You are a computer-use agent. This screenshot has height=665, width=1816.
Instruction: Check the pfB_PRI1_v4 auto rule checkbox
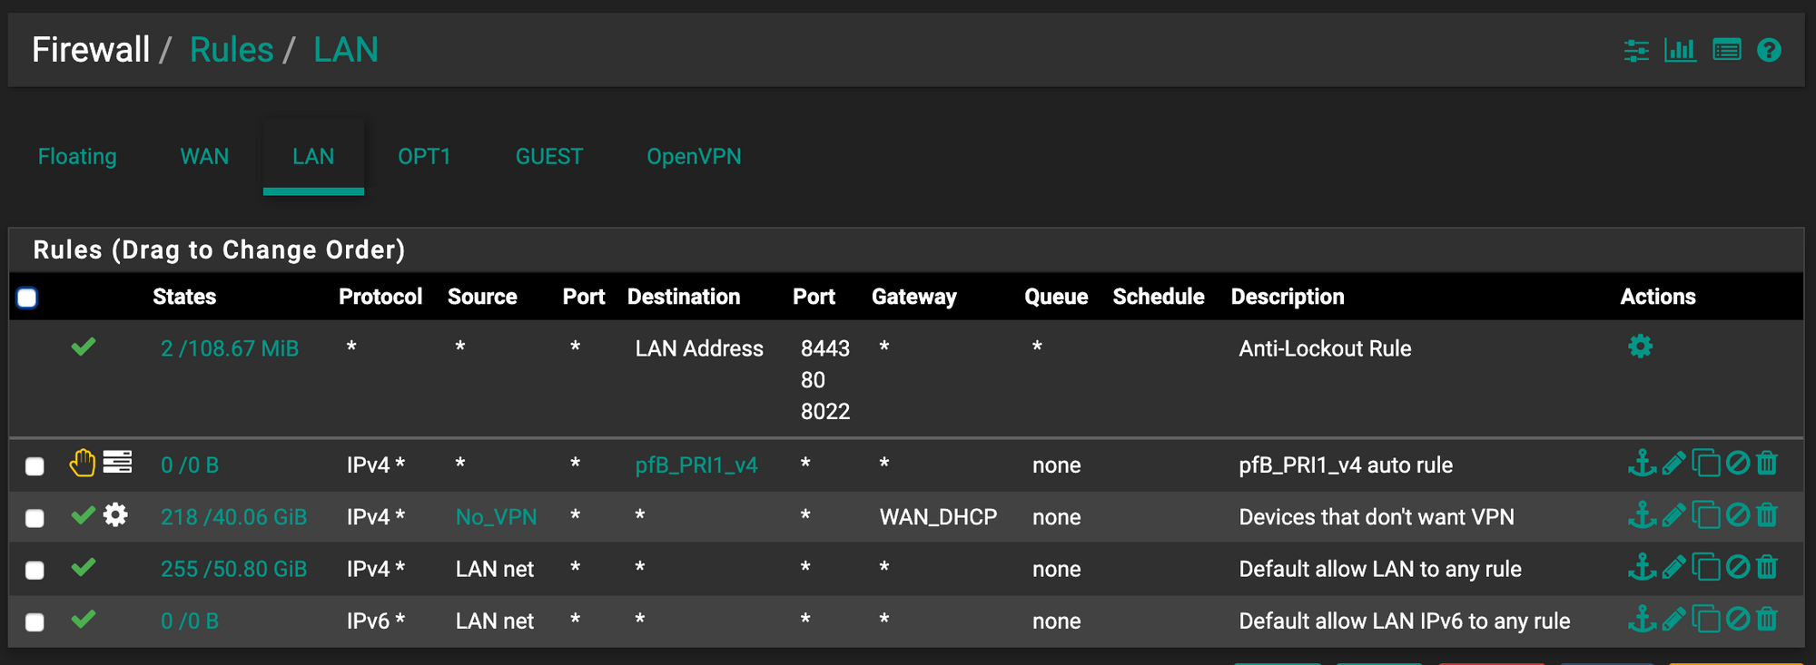35,466
